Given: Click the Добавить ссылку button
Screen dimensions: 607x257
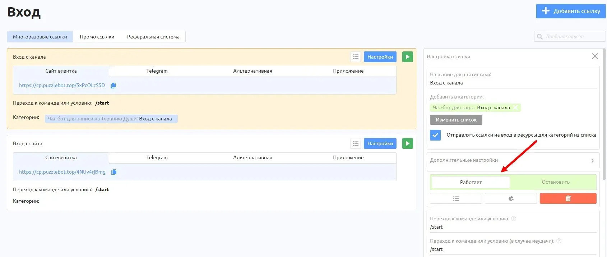Looking at the screenshot, I should [571, 11].
